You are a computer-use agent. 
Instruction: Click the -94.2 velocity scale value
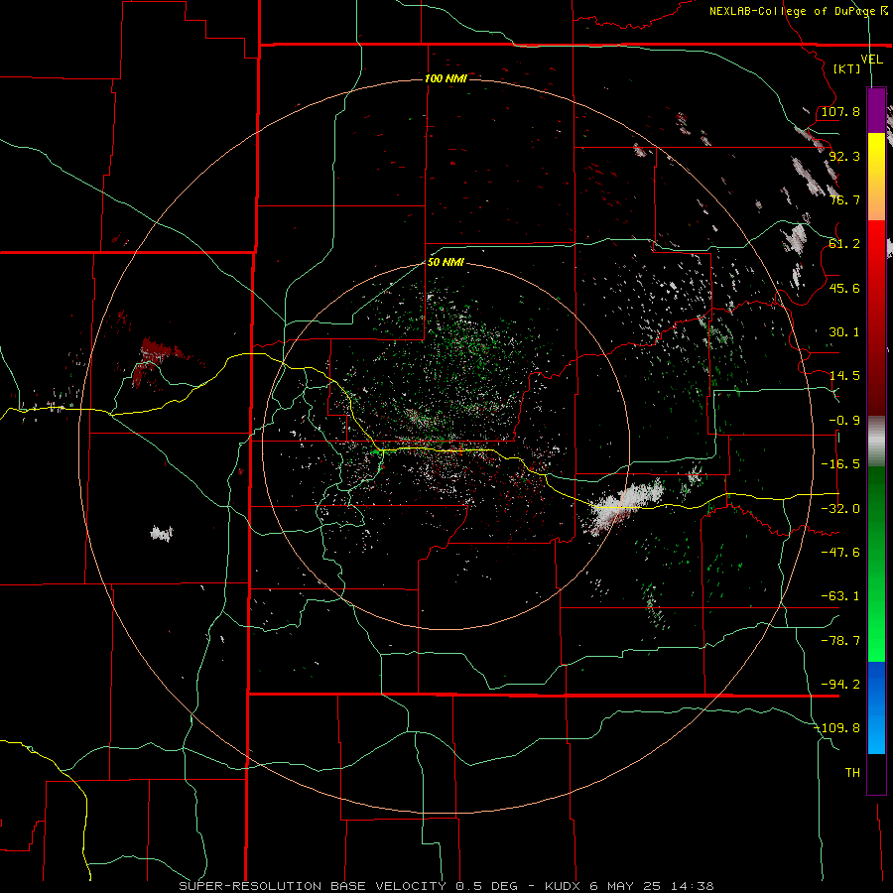(840, 685)
